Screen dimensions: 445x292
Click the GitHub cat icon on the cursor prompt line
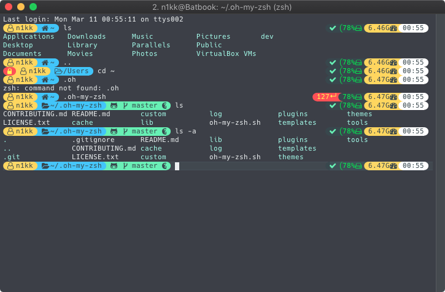[x=114, y=166]
